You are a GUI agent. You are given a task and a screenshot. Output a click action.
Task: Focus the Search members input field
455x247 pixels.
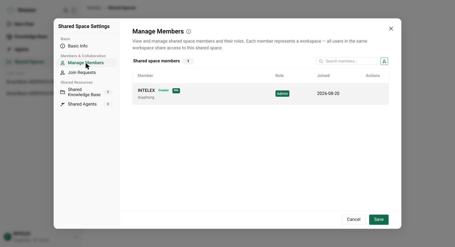[347, 61]
